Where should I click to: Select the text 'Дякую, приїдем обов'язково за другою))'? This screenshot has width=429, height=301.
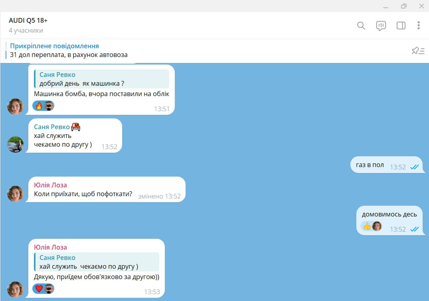[x=97, y=277]
